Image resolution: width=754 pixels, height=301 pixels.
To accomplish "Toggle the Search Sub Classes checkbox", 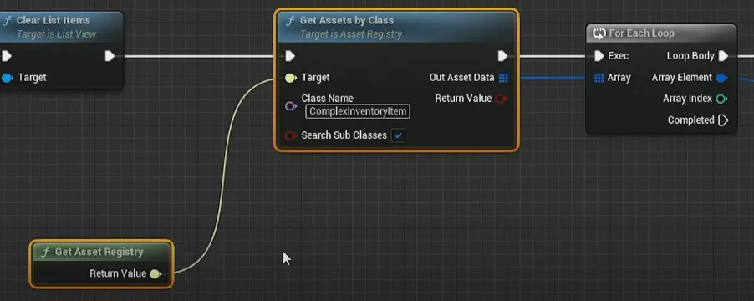I will coord(398,135).
